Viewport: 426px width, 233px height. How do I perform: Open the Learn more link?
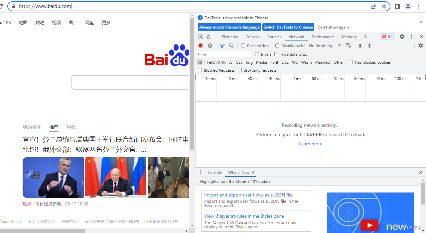tap(311, 144)
